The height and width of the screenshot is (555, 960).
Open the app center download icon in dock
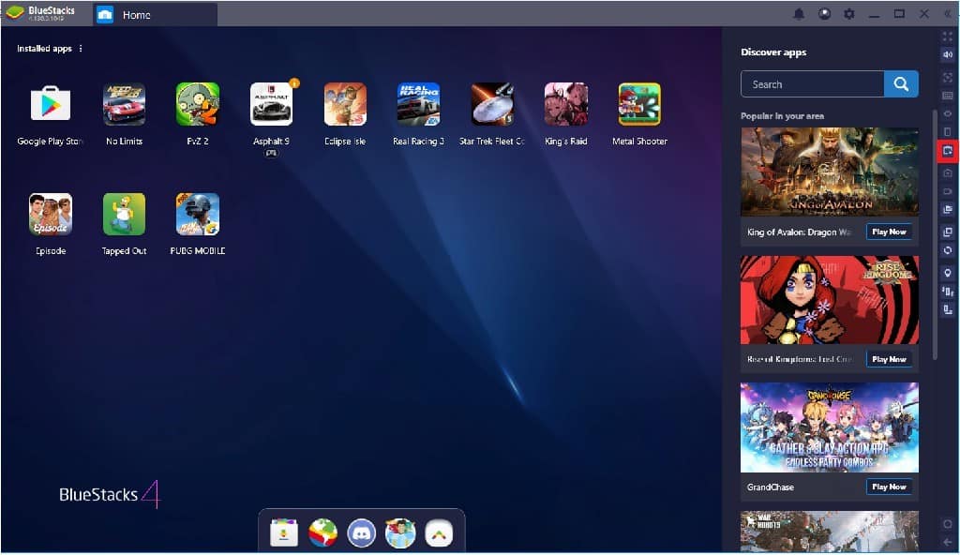[x=283, y=532]
